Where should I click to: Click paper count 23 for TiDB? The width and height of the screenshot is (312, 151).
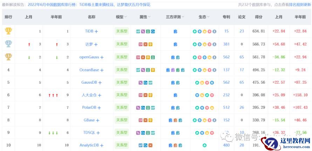pos(242,31)
